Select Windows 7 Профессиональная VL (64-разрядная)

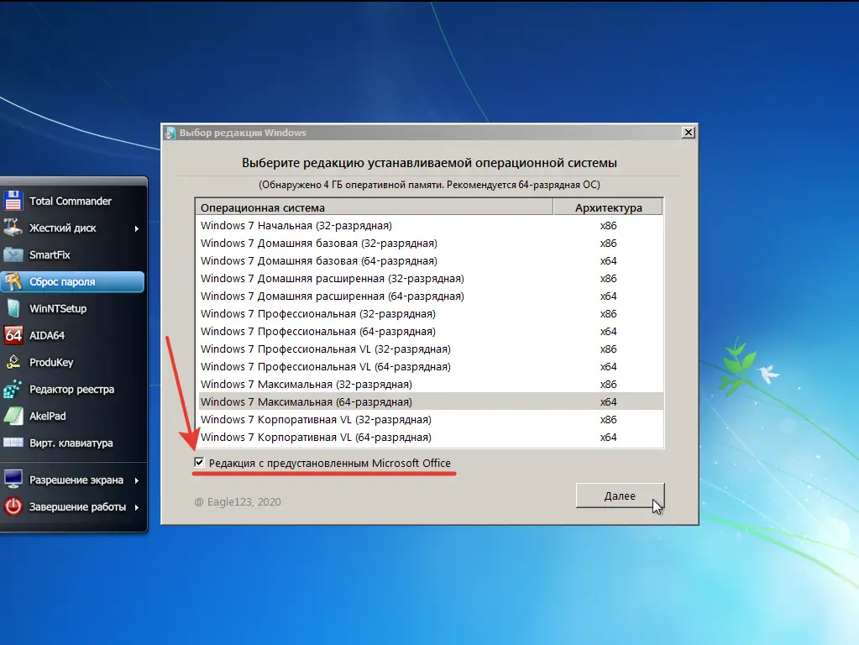pos(430,367)
